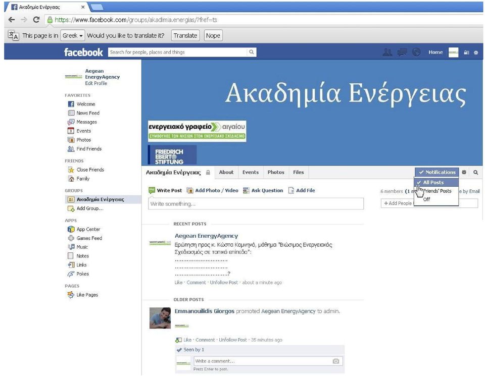Click the Nope button
485x376 pixels.
point(213,35)
